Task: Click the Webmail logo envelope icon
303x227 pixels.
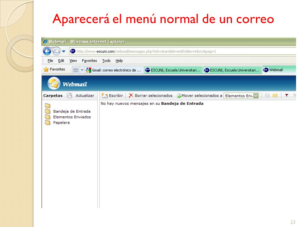Action: 54,83
